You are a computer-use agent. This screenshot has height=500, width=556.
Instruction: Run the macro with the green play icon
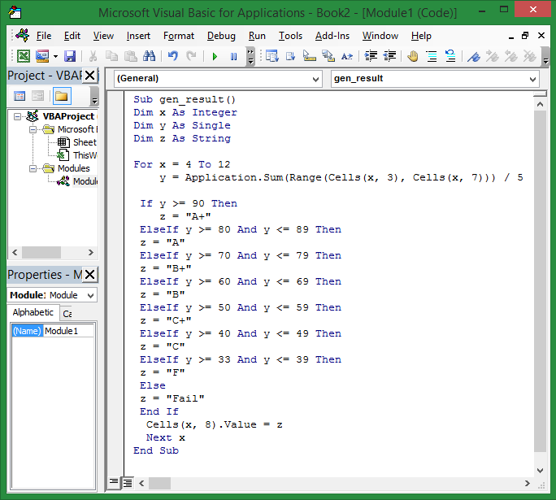click(x=215, y=56)
